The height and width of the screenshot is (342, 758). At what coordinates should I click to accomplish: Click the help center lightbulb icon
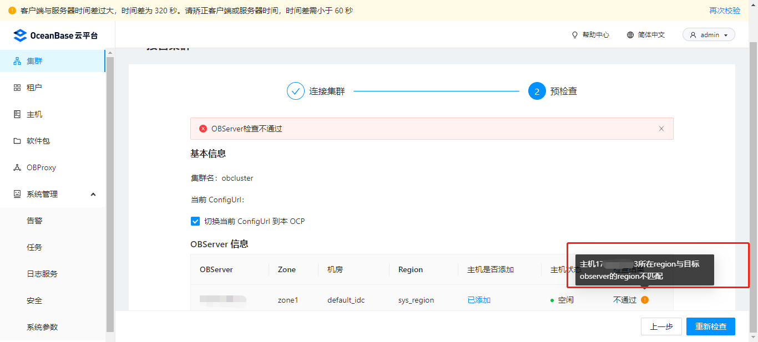coord(575,35)
